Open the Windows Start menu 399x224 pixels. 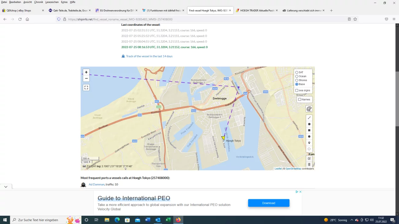point(5,220)
